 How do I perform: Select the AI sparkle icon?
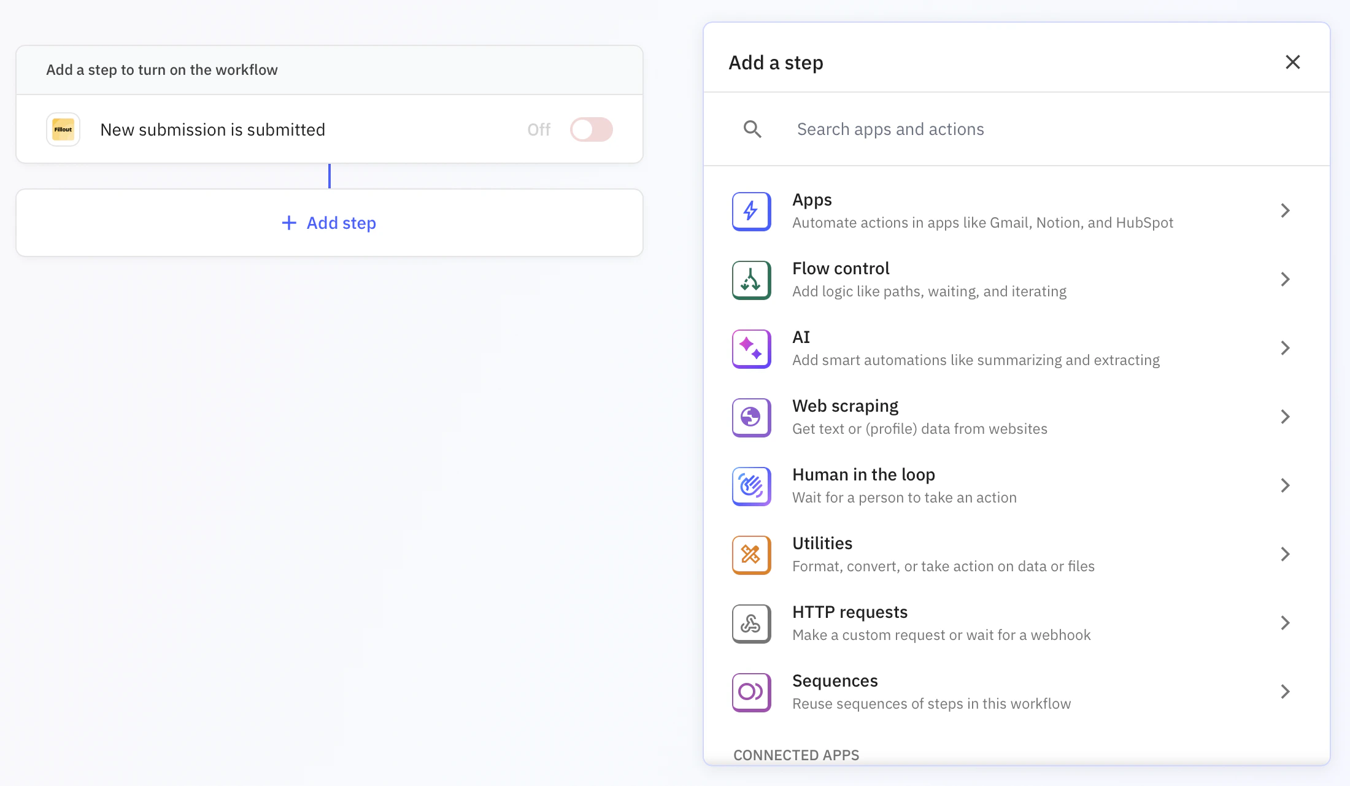750,349
